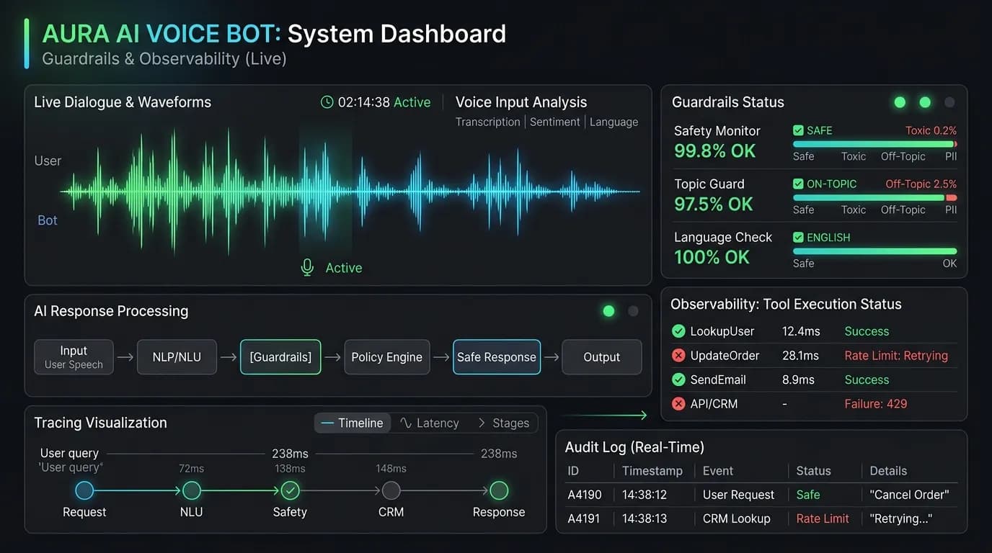
Task: Click the 'Rate Limit: Retrying' status text
Action: [896, 356]
